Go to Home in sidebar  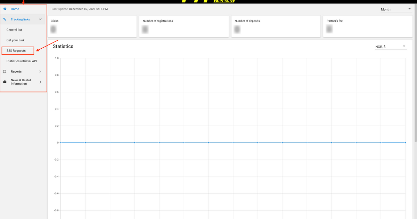pos(15,9)
